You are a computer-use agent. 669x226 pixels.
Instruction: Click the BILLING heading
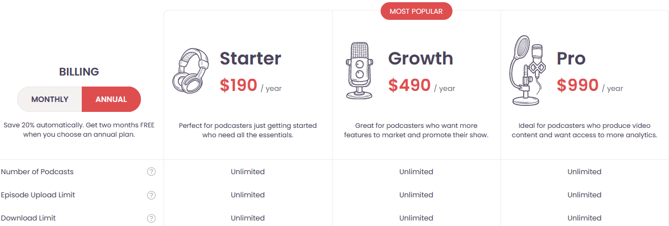[x=79, y=72]
